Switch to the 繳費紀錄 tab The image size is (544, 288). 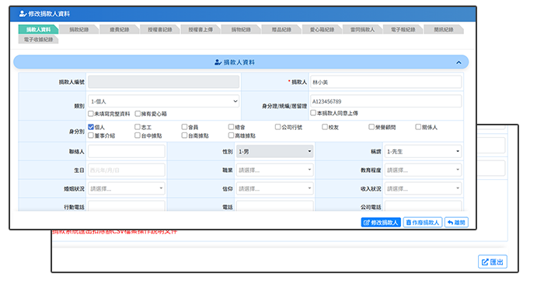click(120, 30)
